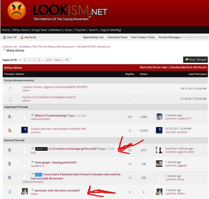Click folder icon for Guests and new users thread

point(10,130)
